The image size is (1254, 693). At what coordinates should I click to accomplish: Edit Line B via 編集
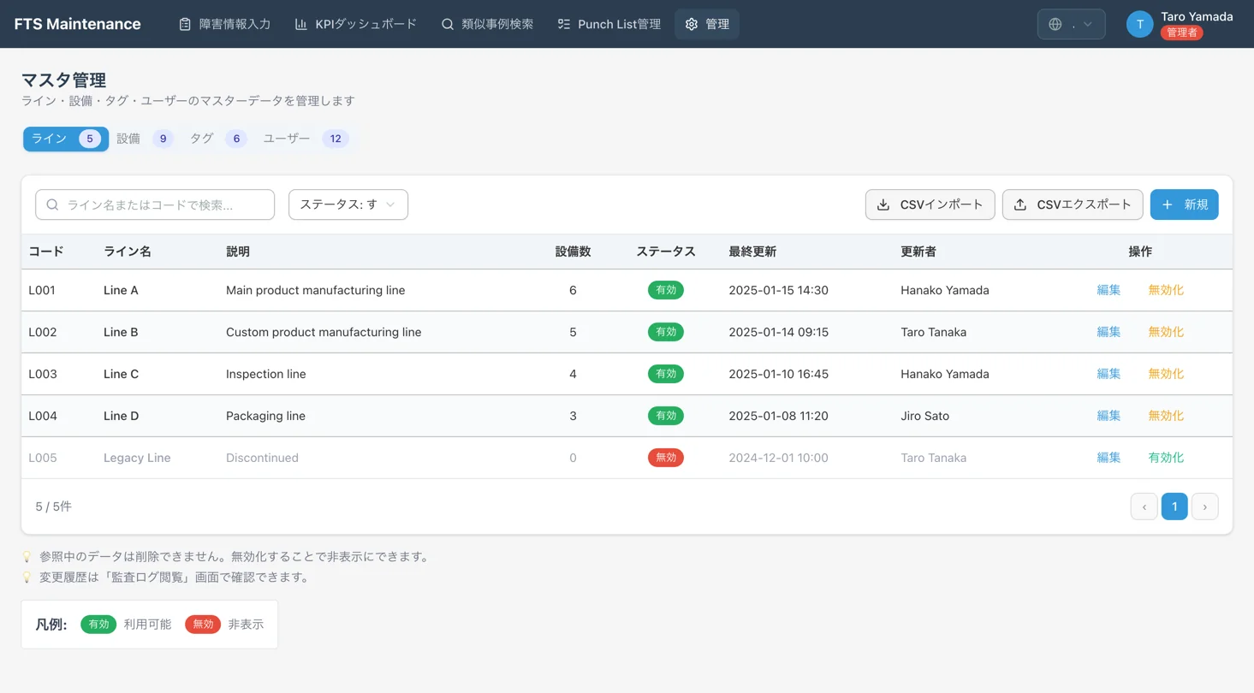(x=1108, y=332)
